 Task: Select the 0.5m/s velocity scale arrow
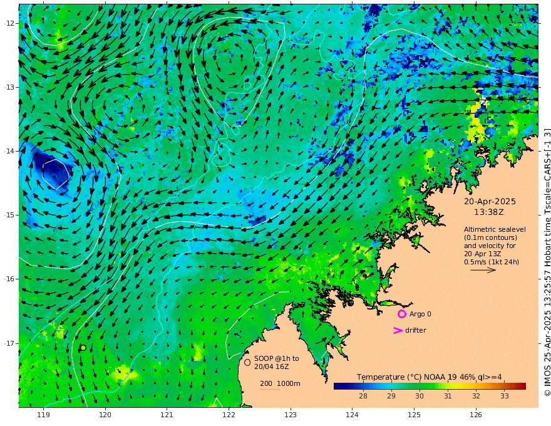point(483,270)
